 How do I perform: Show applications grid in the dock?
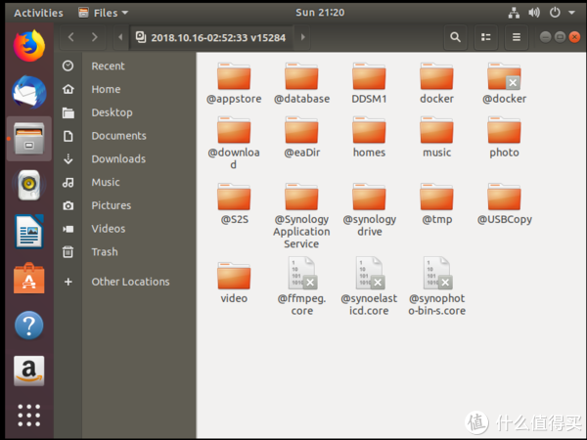29,415
